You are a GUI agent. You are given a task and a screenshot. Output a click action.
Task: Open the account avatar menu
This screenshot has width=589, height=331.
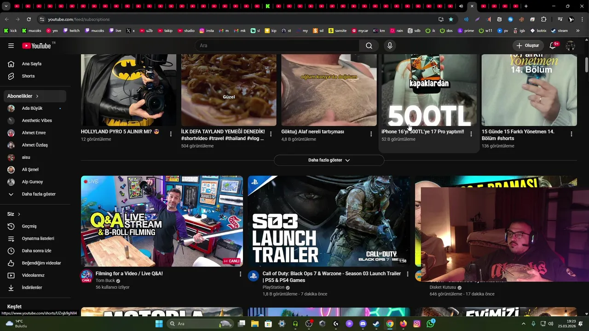(x=570, y=46)
